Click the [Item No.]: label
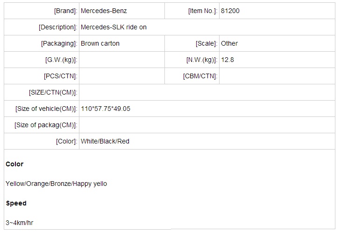The width and height of the screenshot is (341, 232). [x=202, y=11]
